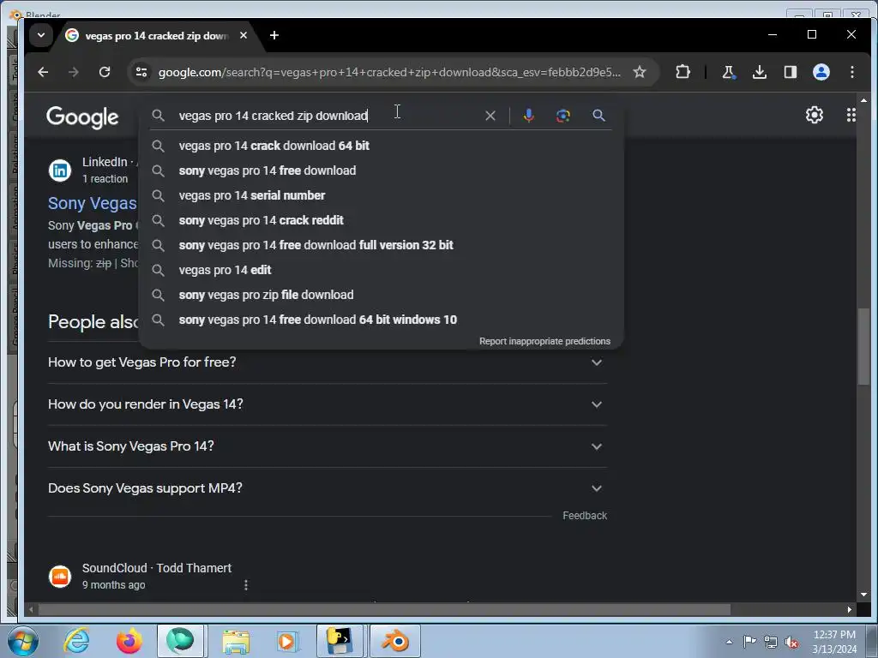Open SoundCloud result favicon
This screenshot has width=878, height=658.
point(60,577)
